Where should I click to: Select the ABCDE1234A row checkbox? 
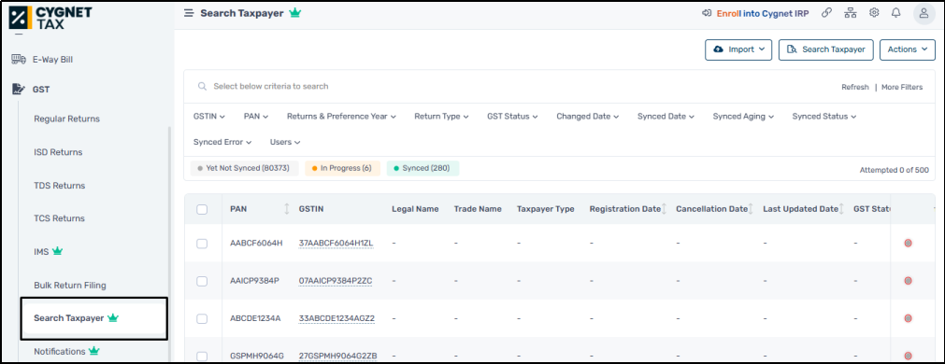tap(203, 318)
